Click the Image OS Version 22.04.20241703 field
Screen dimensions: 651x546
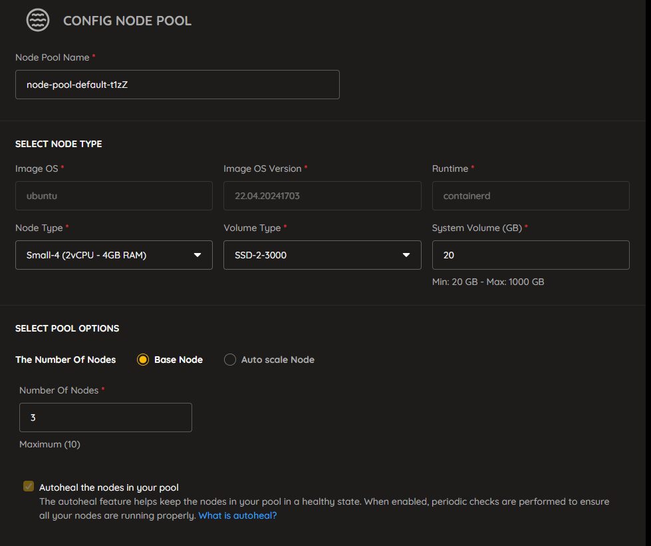[x=323, y=196]
